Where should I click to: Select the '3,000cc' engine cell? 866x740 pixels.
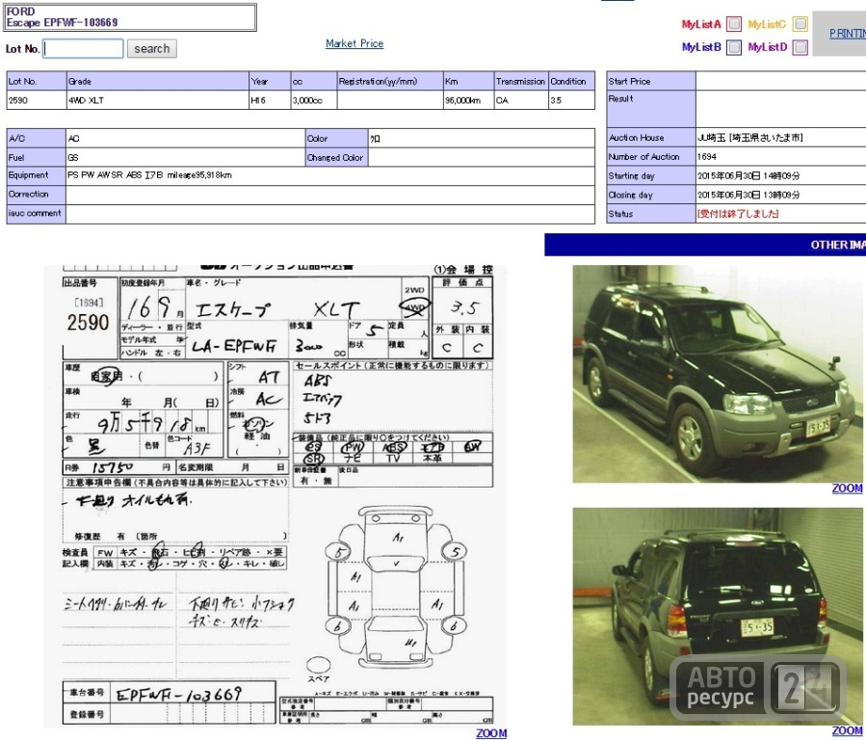coord(314,100)
